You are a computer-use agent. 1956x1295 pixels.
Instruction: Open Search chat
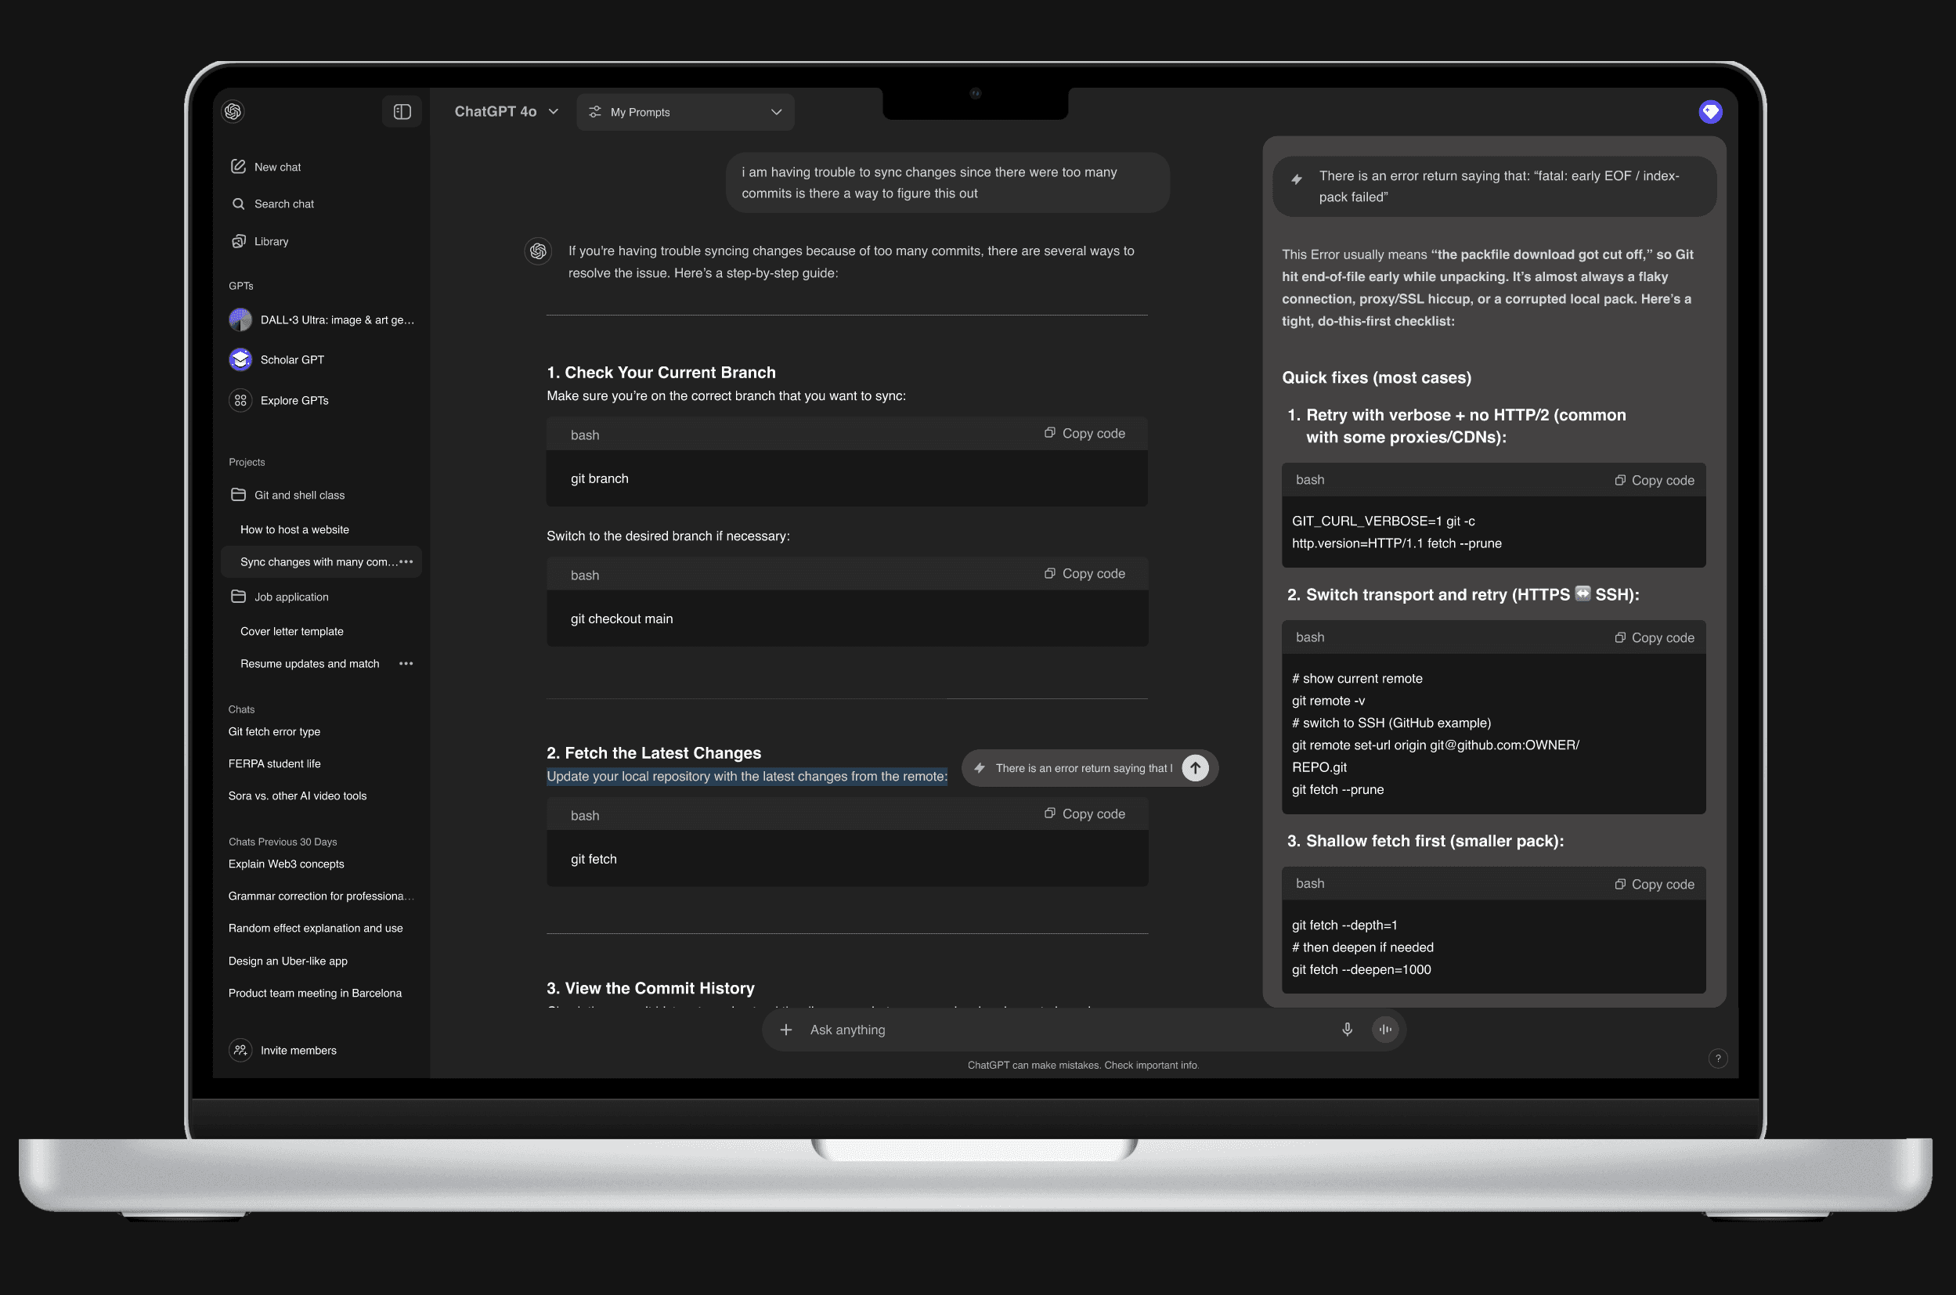pyautogui.click(x=283, y=204)
